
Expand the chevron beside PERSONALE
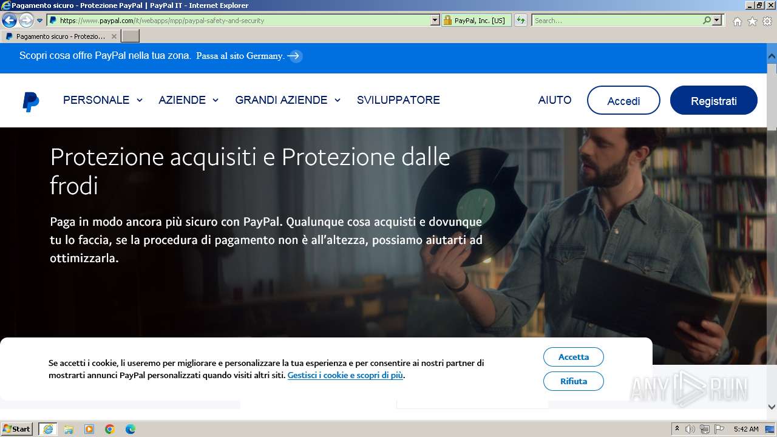pyautogui.click(x=140, y=100)
